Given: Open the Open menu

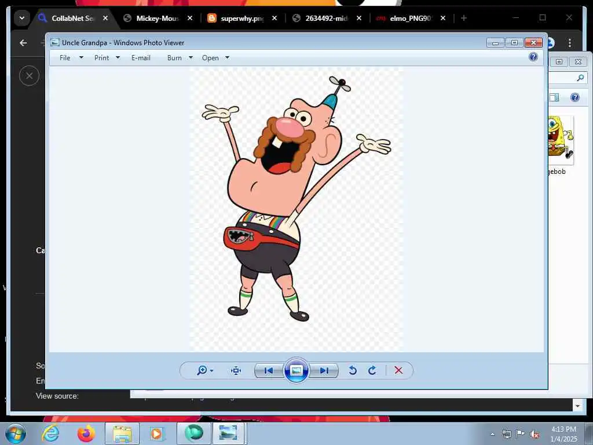Looking at the screenshot, I should pyautogui.click(x=210, y=58).
